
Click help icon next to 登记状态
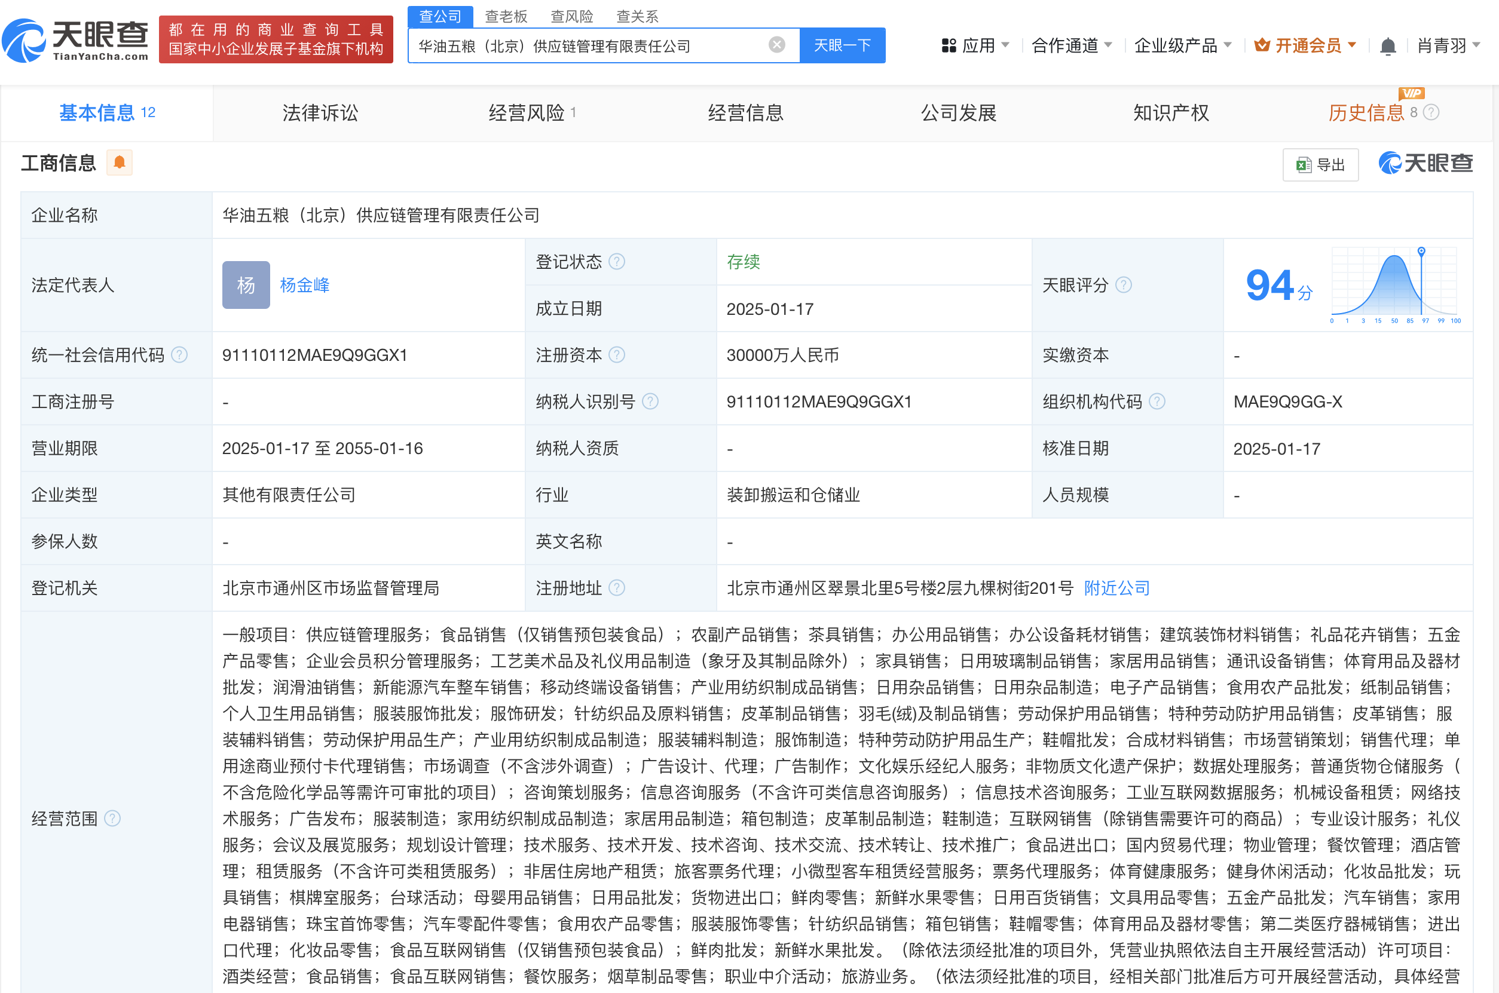click(x=616, y=262)
